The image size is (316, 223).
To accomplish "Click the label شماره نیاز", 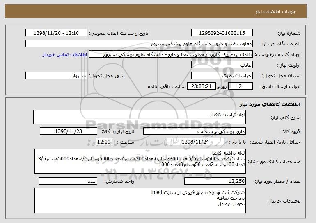I will coord(289,33).
